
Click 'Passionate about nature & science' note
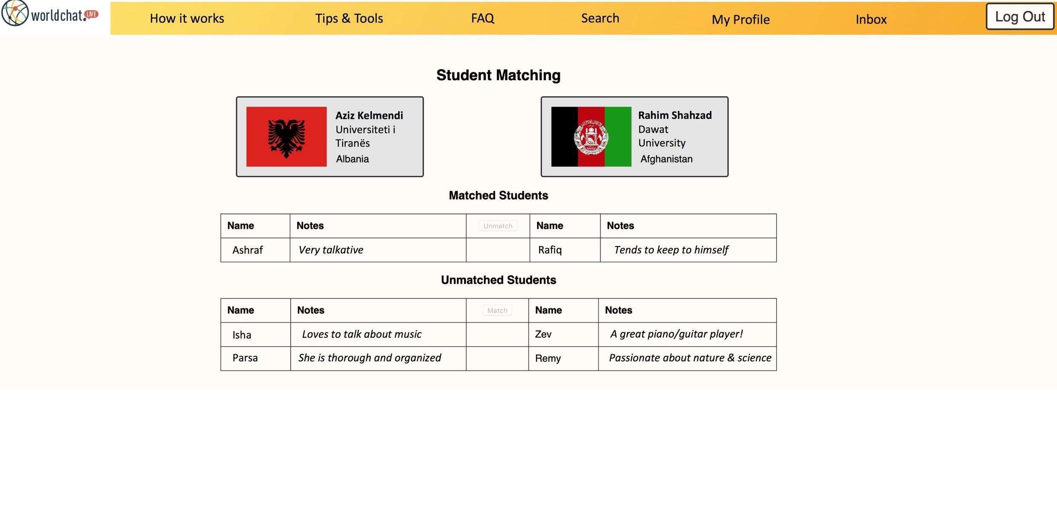coord(690,358)
